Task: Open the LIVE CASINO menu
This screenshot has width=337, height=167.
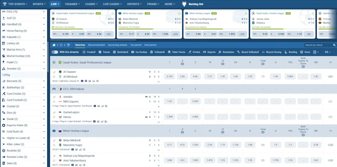Action: [112, 4]
